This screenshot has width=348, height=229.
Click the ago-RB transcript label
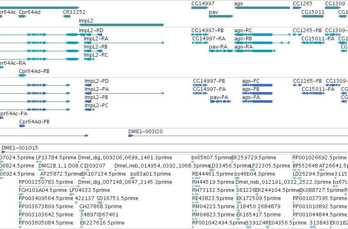(243, 39)
